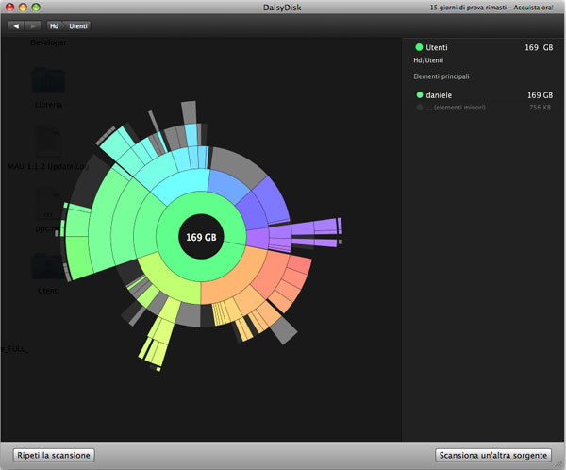
Task: Click Scansiona un'altra sorgente button
Action: 493,455
